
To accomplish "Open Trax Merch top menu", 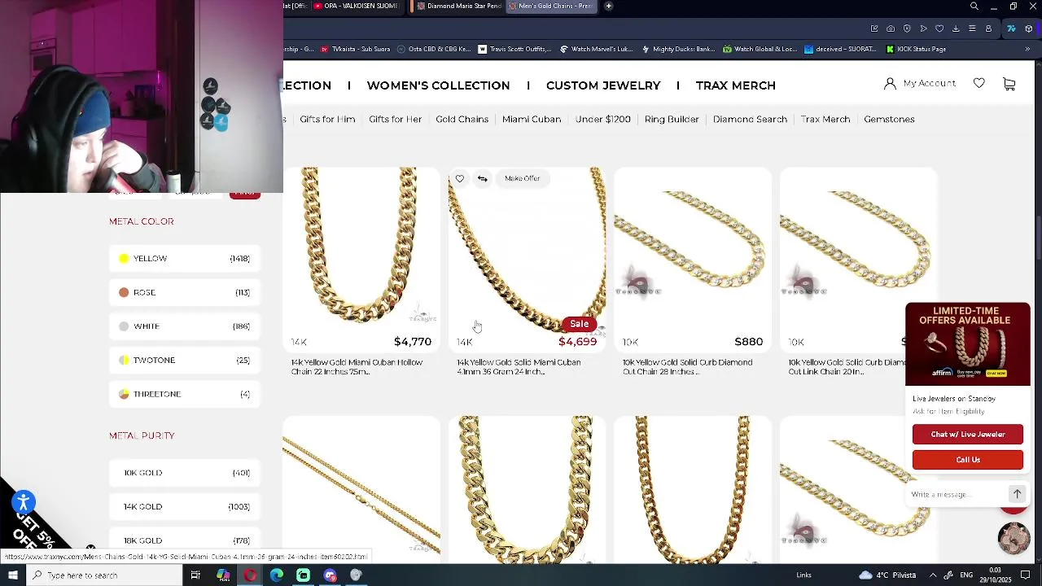I will (736, 85).
